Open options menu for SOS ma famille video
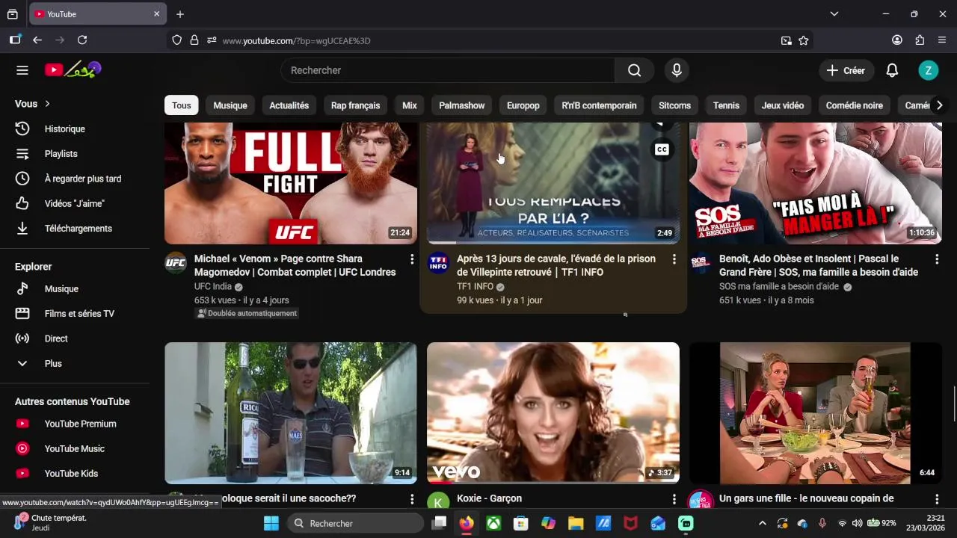The width and height of the screenshot is (957, 538). (x=936, y=259)
